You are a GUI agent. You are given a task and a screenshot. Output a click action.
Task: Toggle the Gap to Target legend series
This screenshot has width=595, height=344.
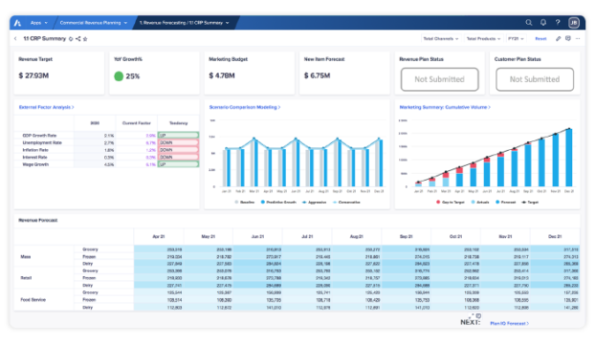pyautogui.click(x=451, y=203)
